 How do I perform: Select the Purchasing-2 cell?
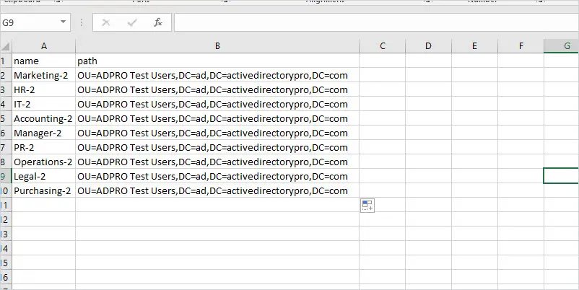point(44,190)
